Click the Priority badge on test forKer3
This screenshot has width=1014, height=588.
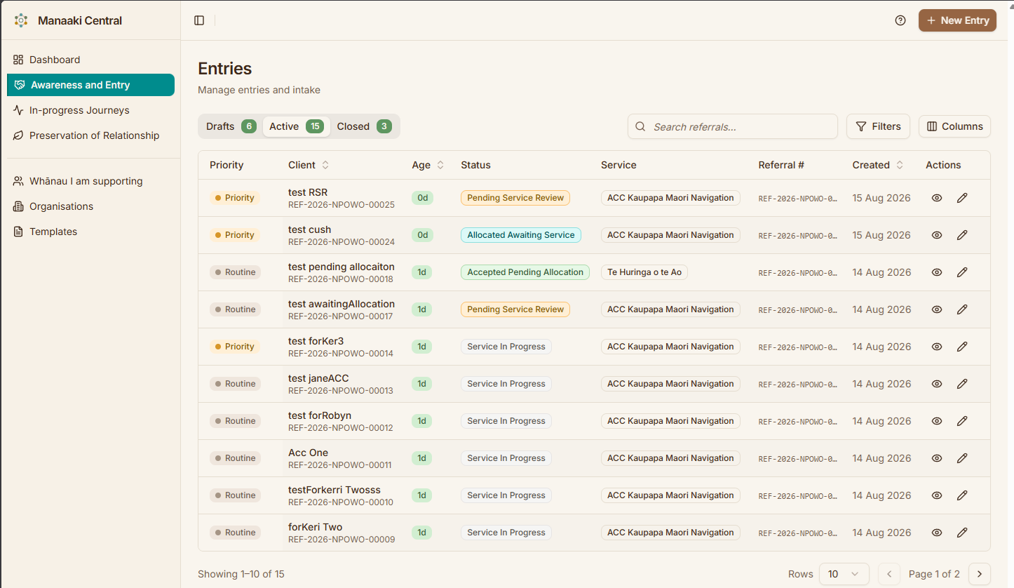point(235,347)
